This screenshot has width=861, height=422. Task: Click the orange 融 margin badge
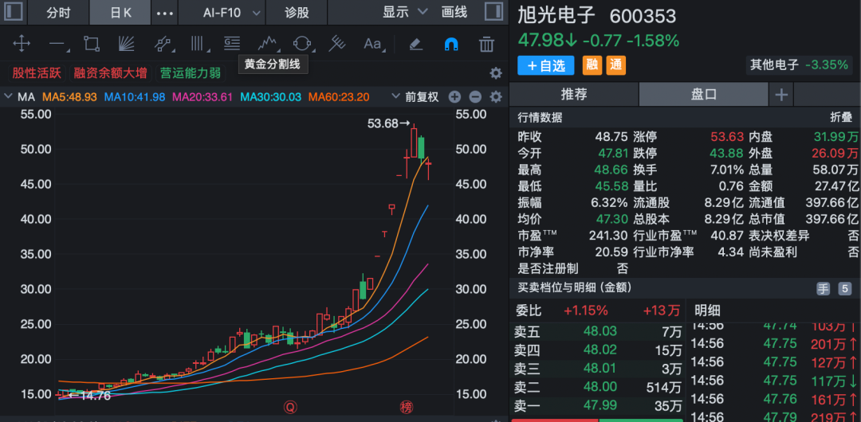click(592, 65)
